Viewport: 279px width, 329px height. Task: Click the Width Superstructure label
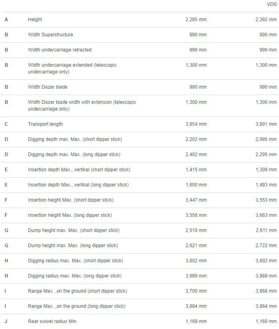50,35
